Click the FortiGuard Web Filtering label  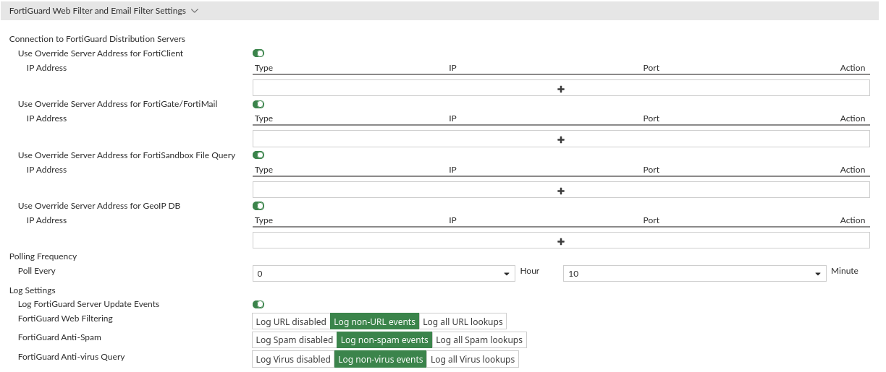[x=65, y=319]
